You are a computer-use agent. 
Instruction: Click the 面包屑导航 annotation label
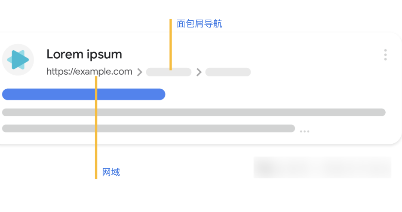[199, 24]
